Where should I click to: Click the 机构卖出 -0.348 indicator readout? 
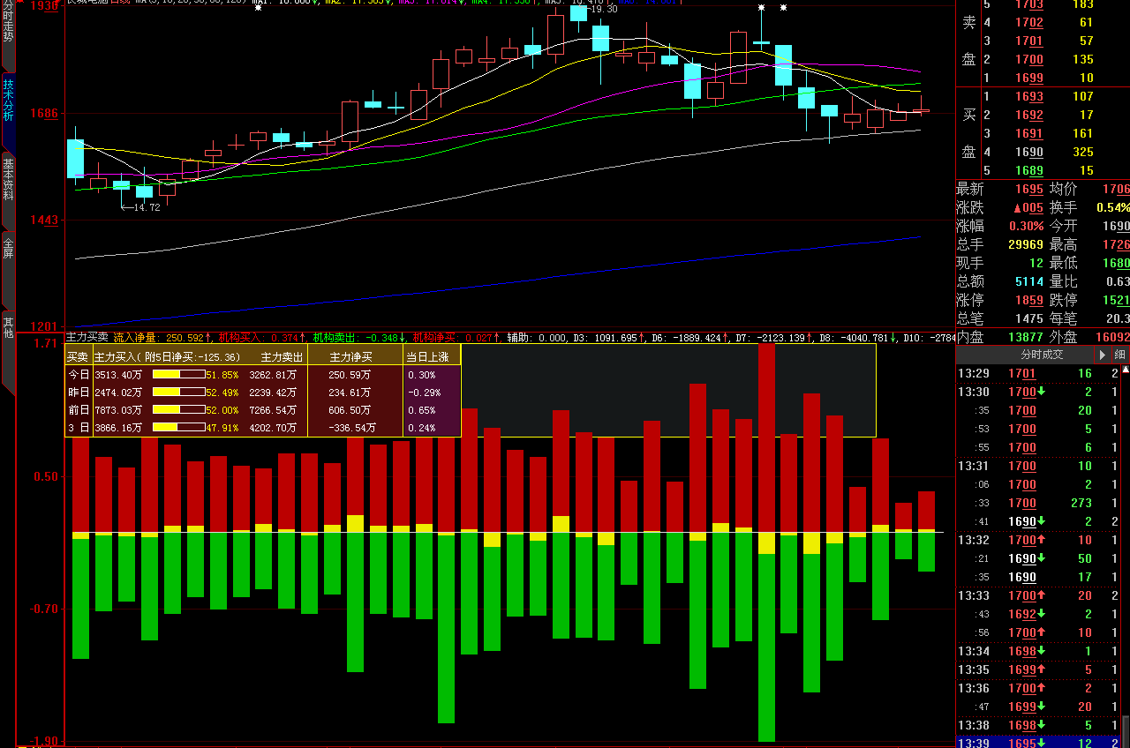click(358, 336)
